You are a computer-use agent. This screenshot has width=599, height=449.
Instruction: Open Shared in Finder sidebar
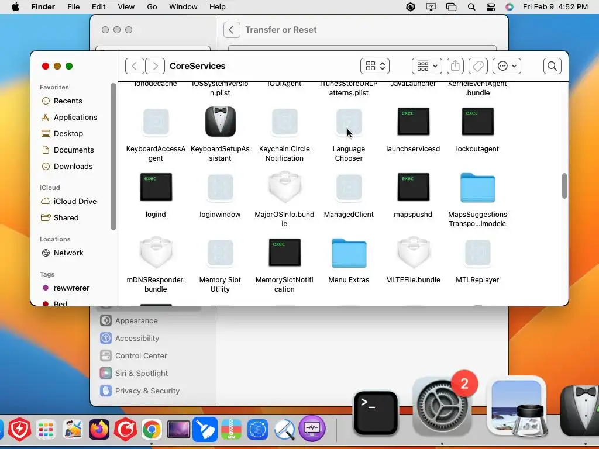[x=60, y=217]
